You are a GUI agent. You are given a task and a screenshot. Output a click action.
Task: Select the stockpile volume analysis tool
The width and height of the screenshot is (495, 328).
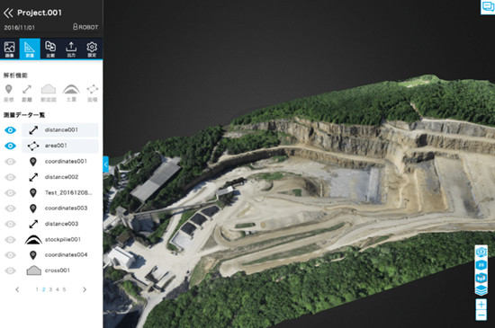pyautogui.click(x=71, y=93)
